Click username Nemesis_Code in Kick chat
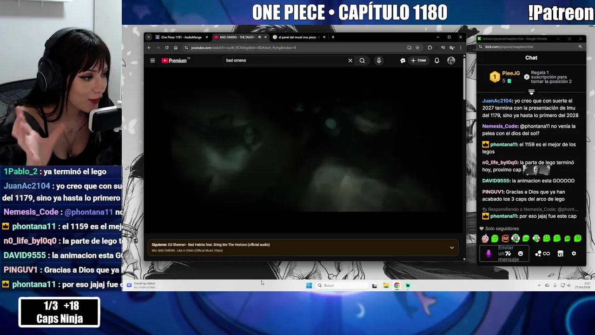This screenshot has width=595, height=335. [500, 126]
